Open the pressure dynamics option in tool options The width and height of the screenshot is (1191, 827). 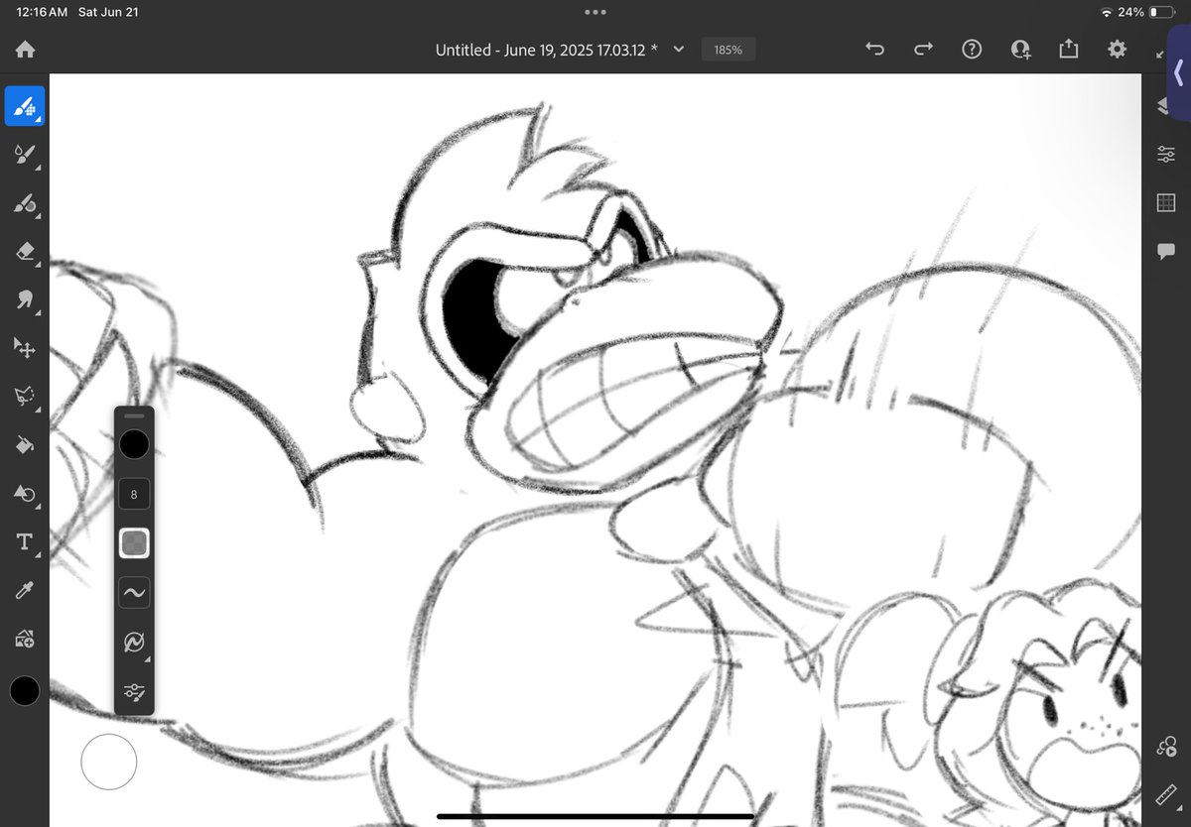click(x=134, y=643)
